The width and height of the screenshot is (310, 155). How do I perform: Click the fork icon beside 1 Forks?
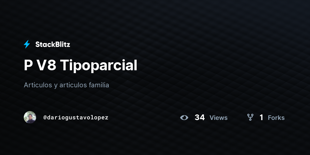click(x=250, y=118)
